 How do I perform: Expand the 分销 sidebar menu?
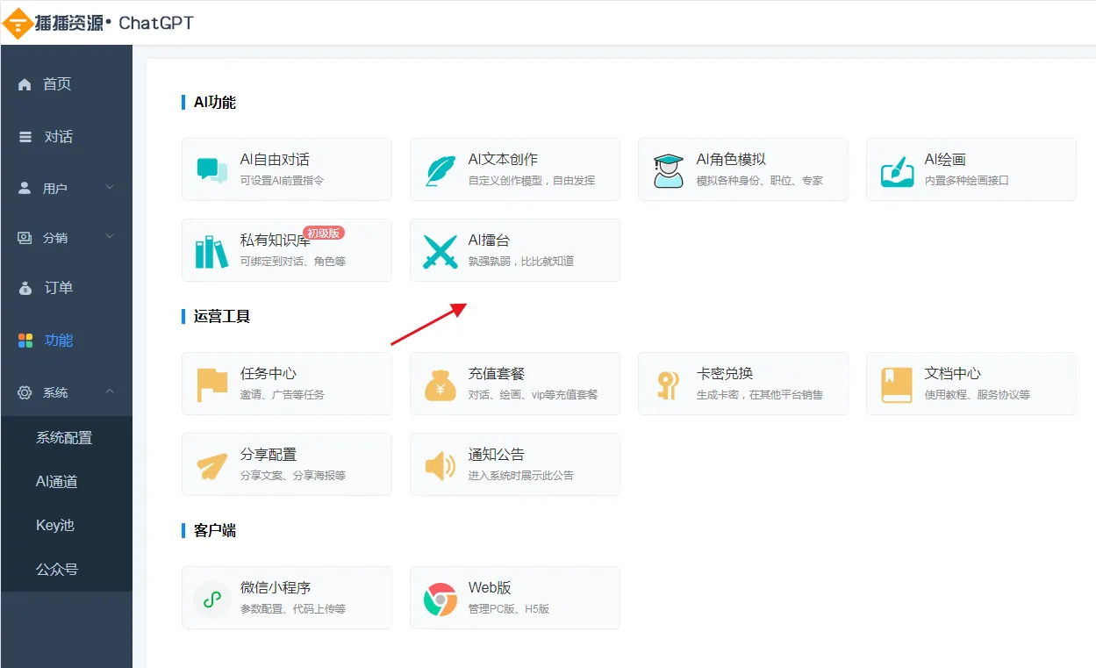click(x=66, y=237)
